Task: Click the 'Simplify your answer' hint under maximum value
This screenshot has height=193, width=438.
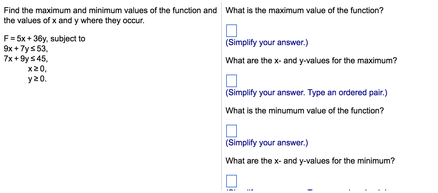Action: click(x=267, y=43)
